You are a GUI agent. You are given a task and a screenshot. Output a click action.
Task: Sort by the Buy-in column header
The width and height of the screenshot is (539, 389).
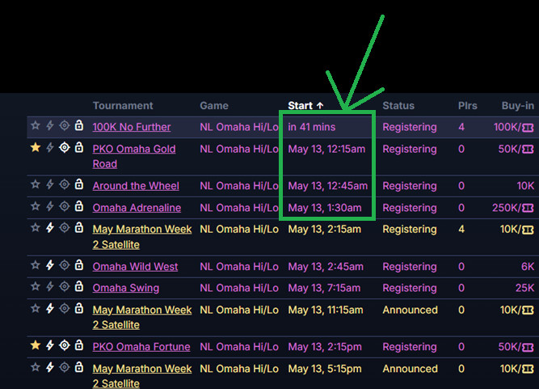(x=518, y=106)
